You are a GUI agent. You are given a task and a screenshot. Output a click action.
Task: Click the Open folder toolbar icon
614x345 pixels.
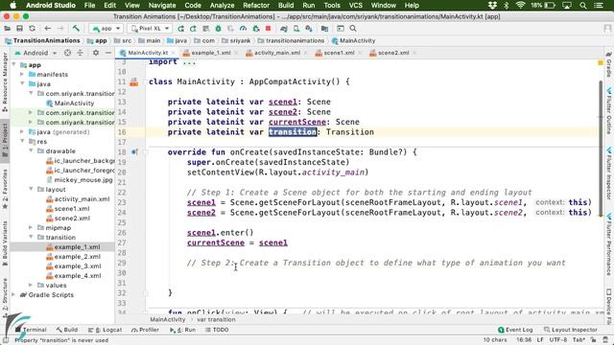[7, 29]
